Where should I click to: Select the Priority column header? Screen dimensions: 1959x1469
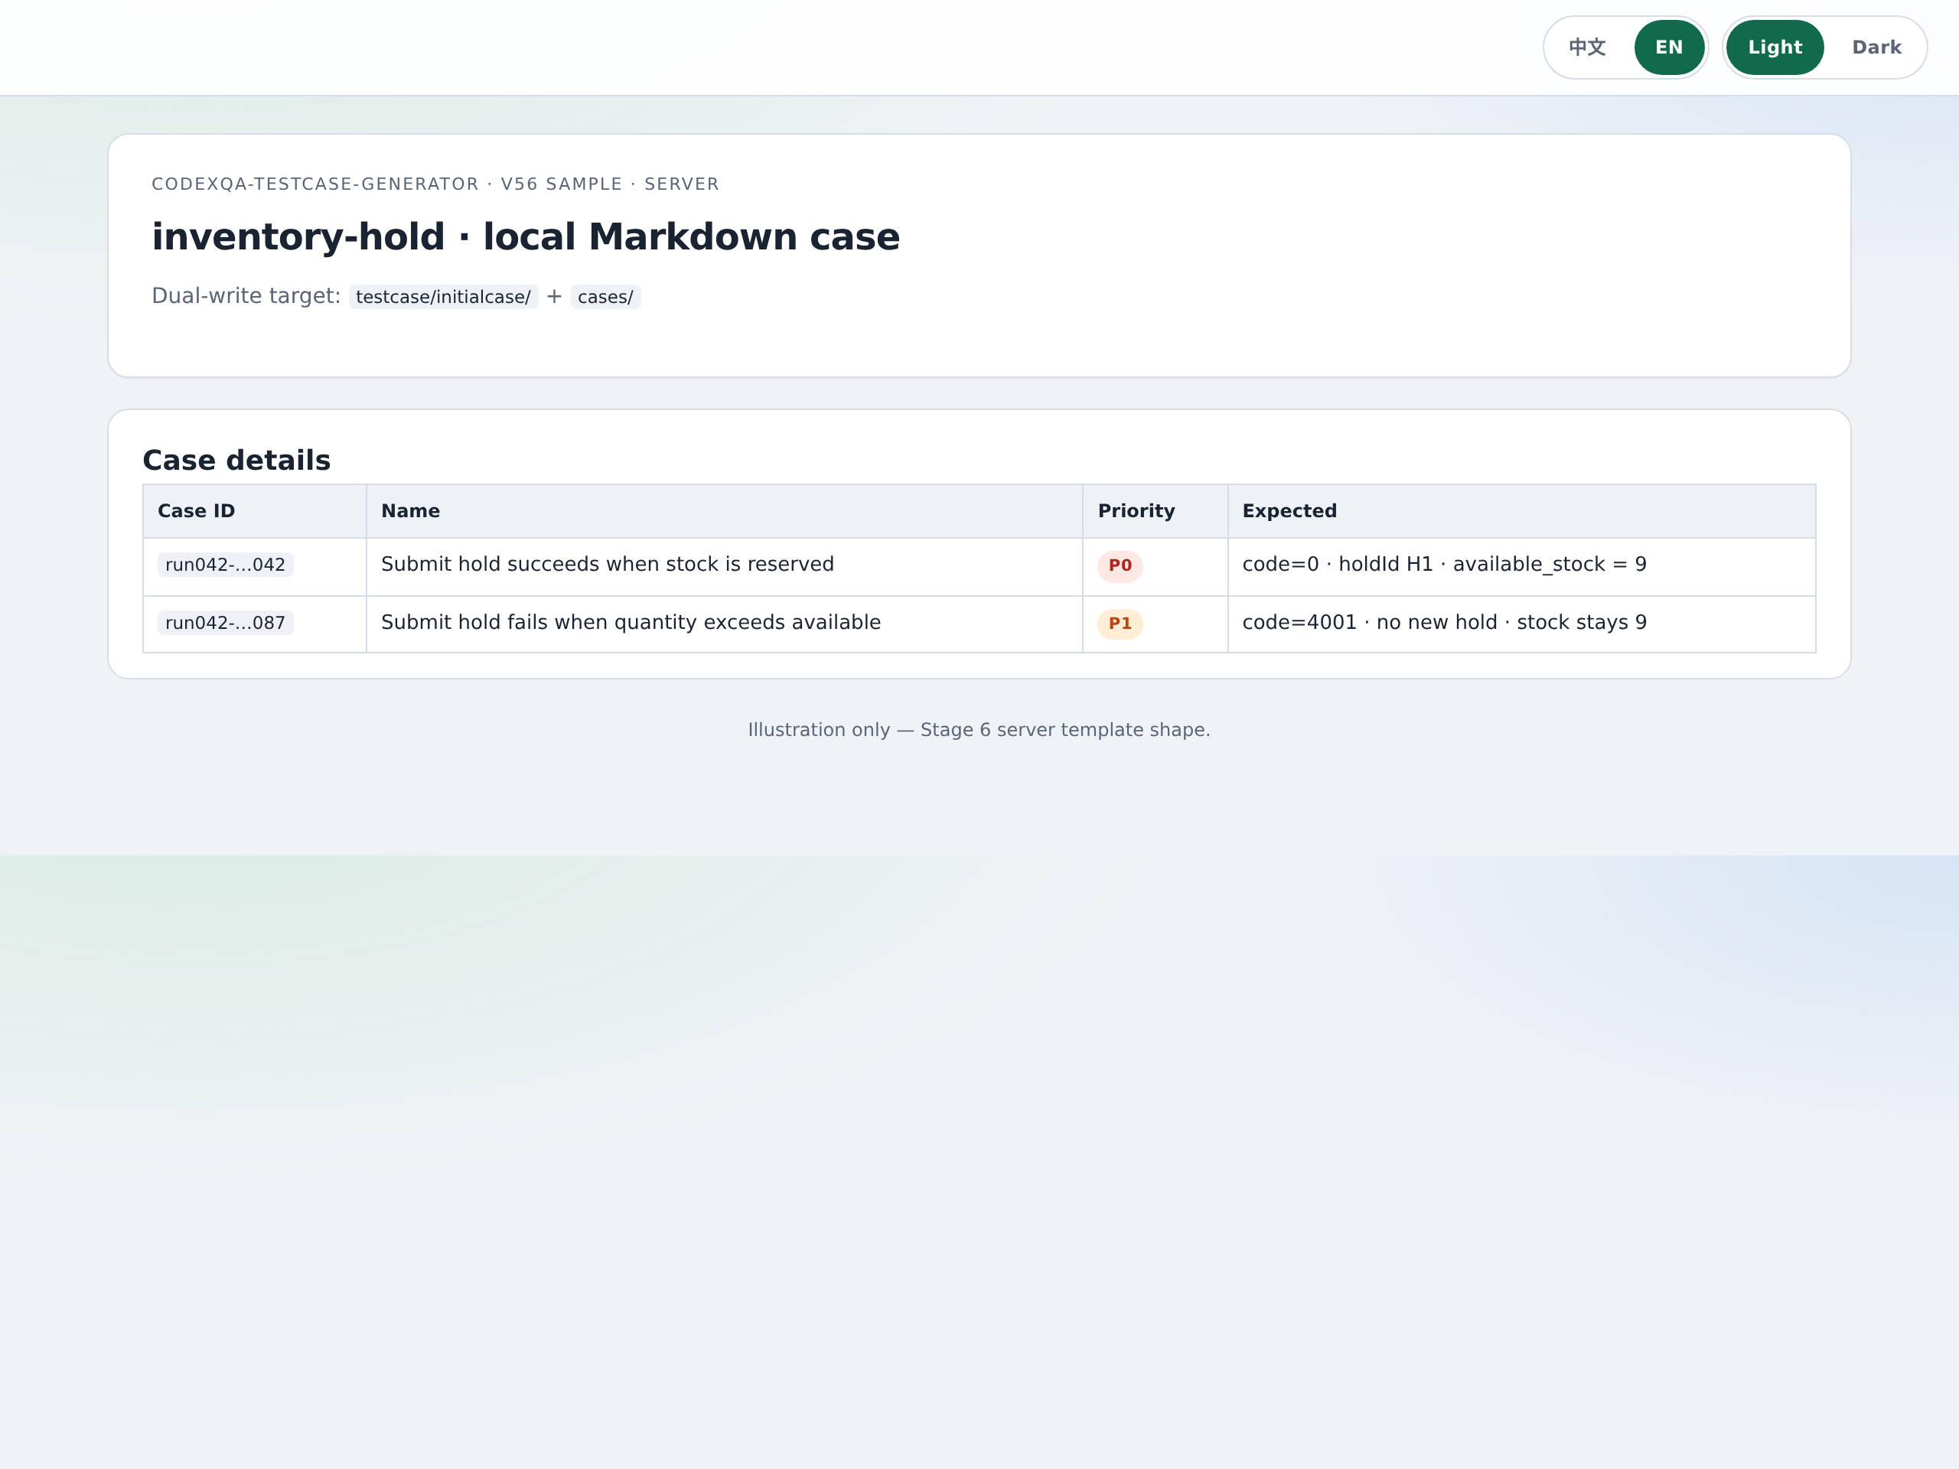click(1155, 511)
